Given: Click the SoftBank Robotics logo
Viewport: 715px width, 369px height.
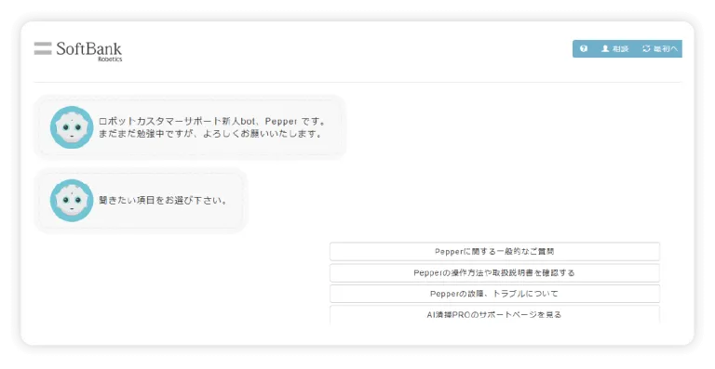Looking at the screenshot, I should 78,51.
